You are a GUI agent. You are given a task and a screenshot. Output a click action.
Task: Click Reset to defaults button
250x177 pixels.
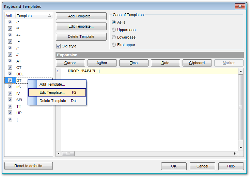click(x=29, y=166)
